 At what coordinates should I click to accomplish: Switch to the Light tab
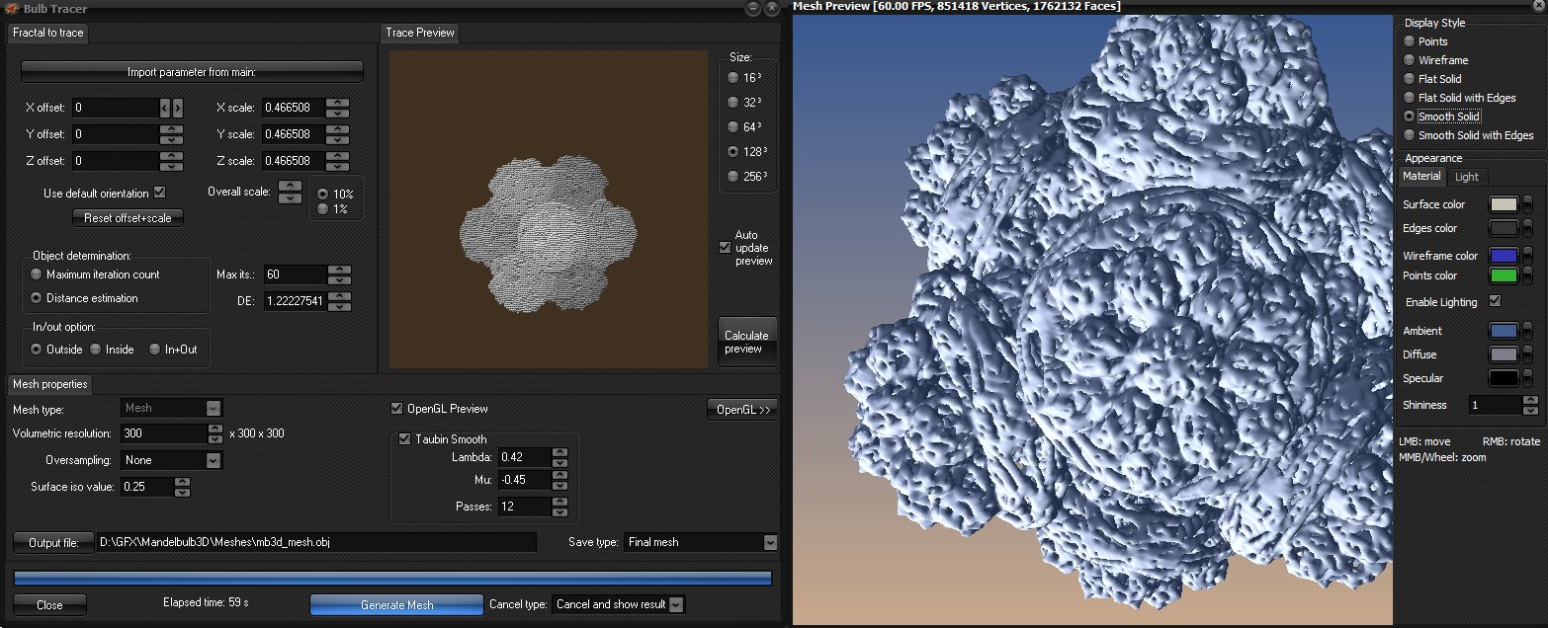(x=1467, y=177)
